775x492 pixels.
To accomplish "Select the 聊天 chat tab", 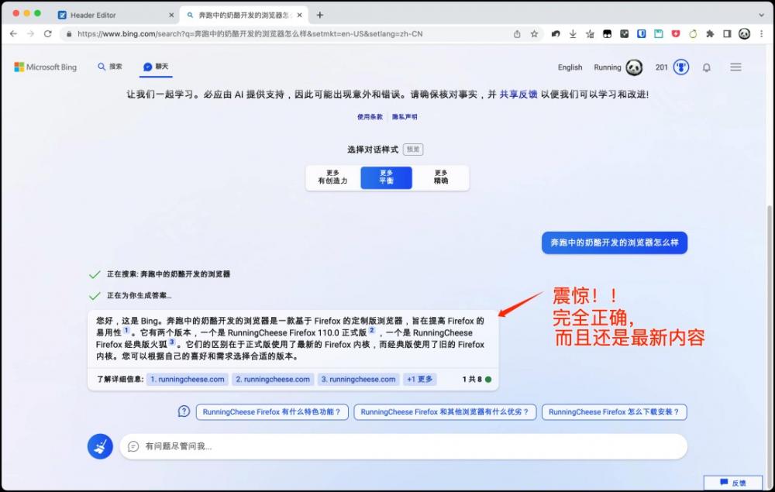I will point(156,67).
